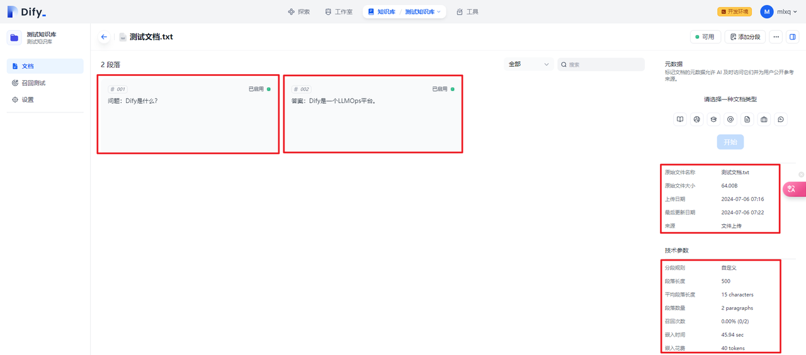The height and width of the screenshot is (355, 806).
Task: Click the 技术参数 heading
Action: pos(677,250)
